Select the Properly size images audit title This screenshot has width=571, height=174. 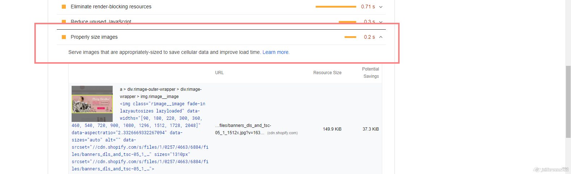point(94,37)
